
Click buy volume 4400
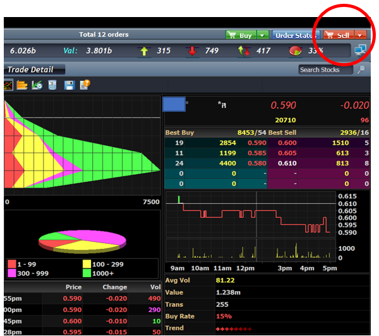[227, 163]
